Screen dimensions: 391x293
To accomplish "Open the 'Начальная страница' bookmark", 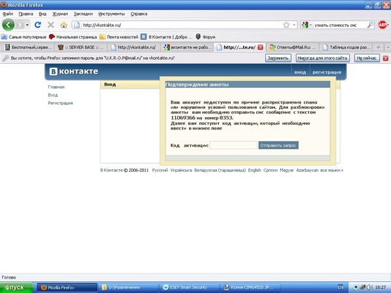I will pos(73,37).
